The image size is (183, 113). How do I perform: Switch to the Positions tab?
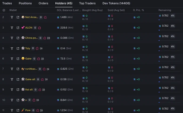(x=25, y=3)
